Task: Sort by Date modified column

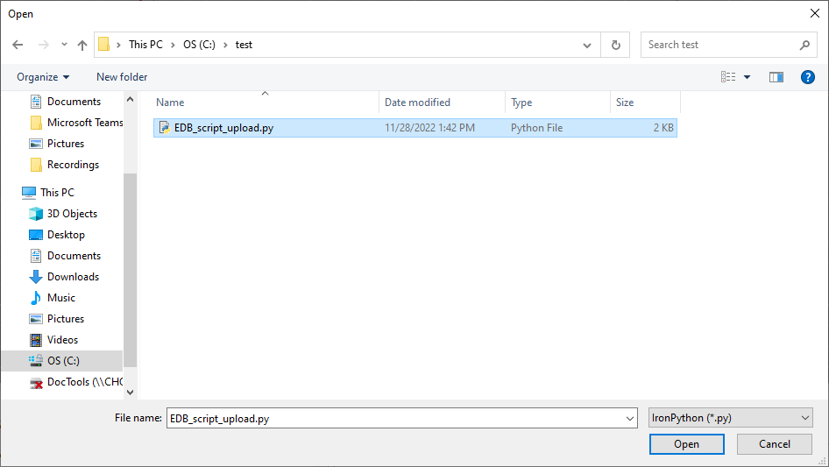Action: tap(442, 102)
